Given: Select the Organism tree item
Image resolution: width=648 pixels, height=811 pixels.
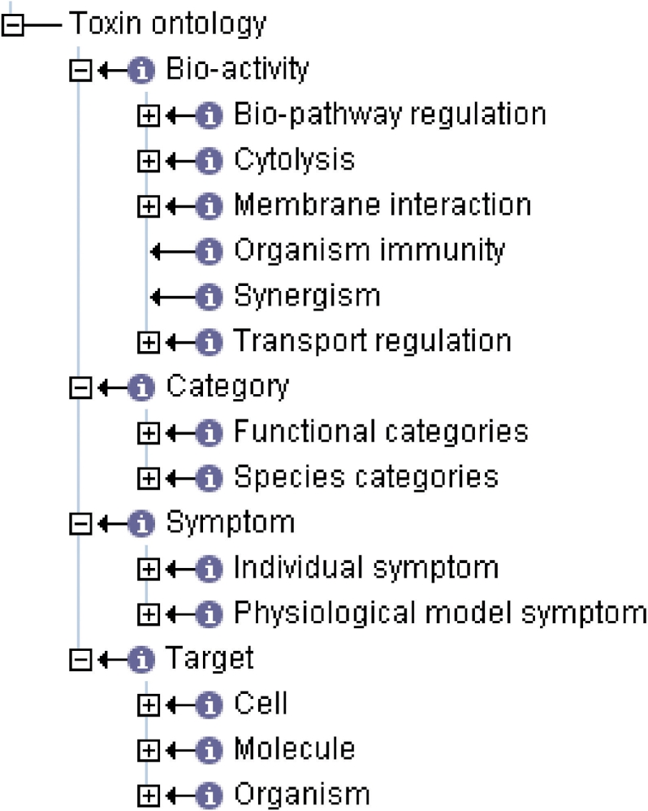Looking at the screenshot, I should click(x=302, y=795).
